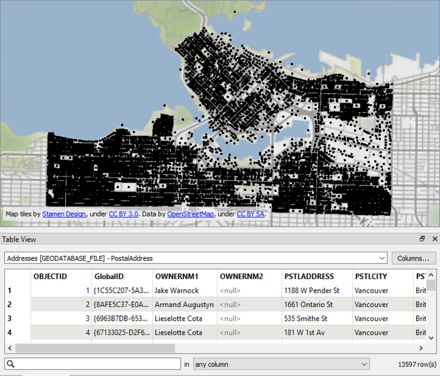
Task: Open the 'any column' search dropdown
Action: tap(281, 364)
